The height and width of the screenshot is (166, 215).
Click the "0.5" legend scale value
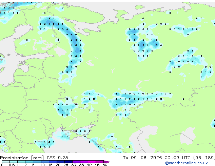pos(12,165)
